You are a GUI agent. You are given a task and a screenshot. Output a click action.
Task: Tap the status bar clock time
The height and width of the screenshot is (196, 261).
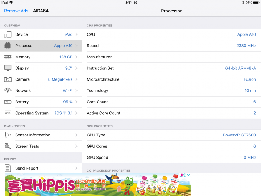[x=131, y=3]
